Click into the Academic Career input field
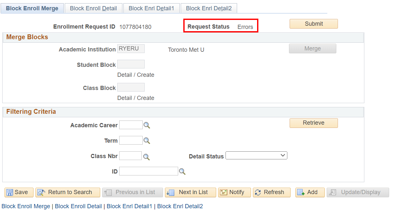Screen dimensions: 394x214 click(131, 125)
